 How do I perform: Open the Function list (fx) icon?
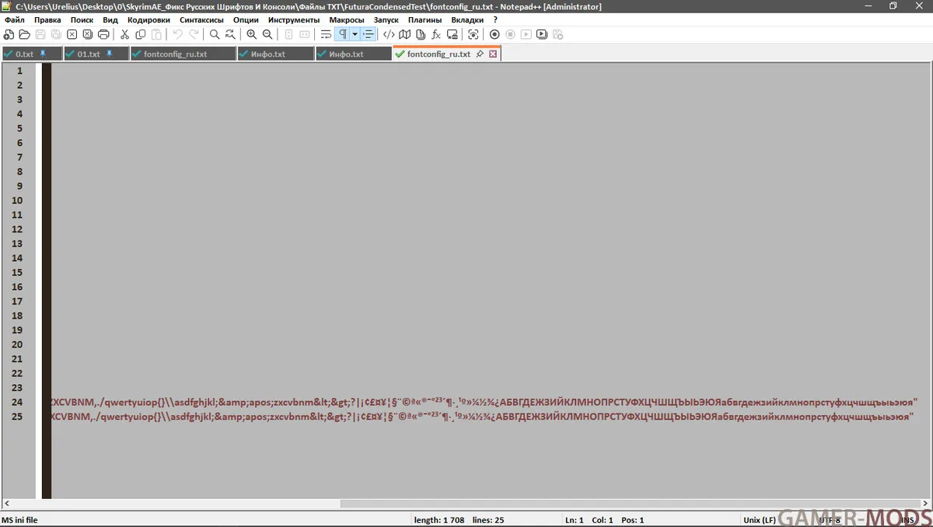[436, 34]
